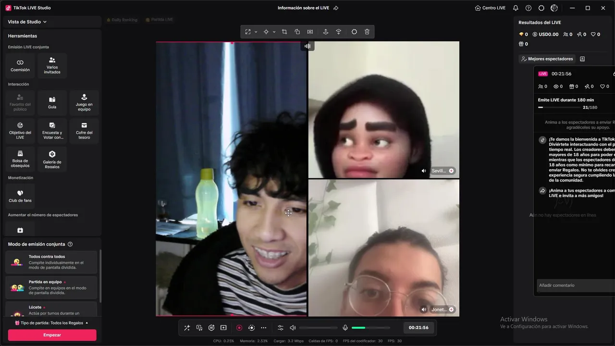Open Encuesta y Votar tool
This screenshot has width=615, height=346.
pyautogui.click(x=52, y=131)
